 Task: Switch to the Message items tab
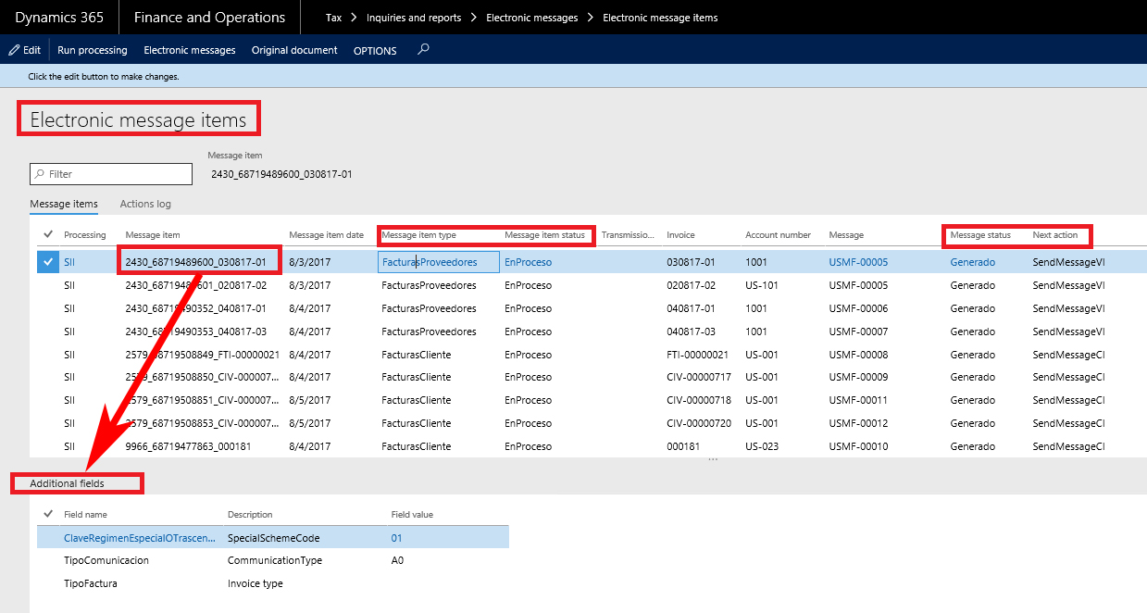click(x=64, y=204)
